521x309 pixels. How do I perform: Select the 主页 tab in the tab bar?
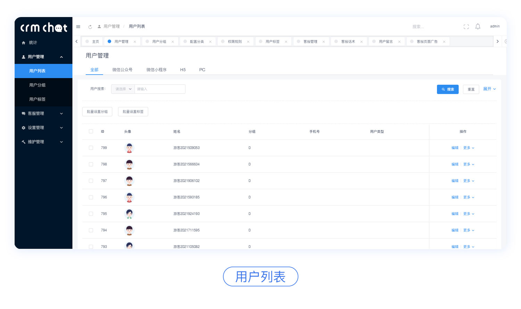click(x=94, y=41)
